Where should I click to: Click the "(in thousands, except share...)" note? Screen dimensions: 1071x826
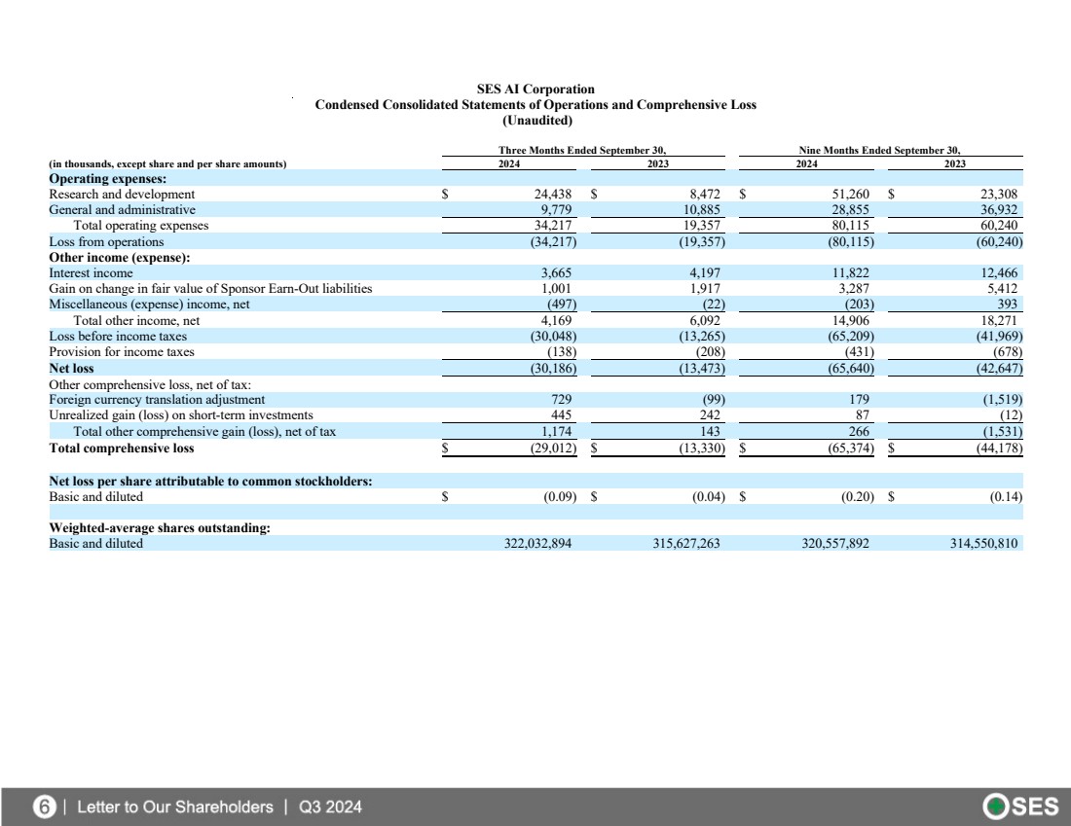click(167, 163)
